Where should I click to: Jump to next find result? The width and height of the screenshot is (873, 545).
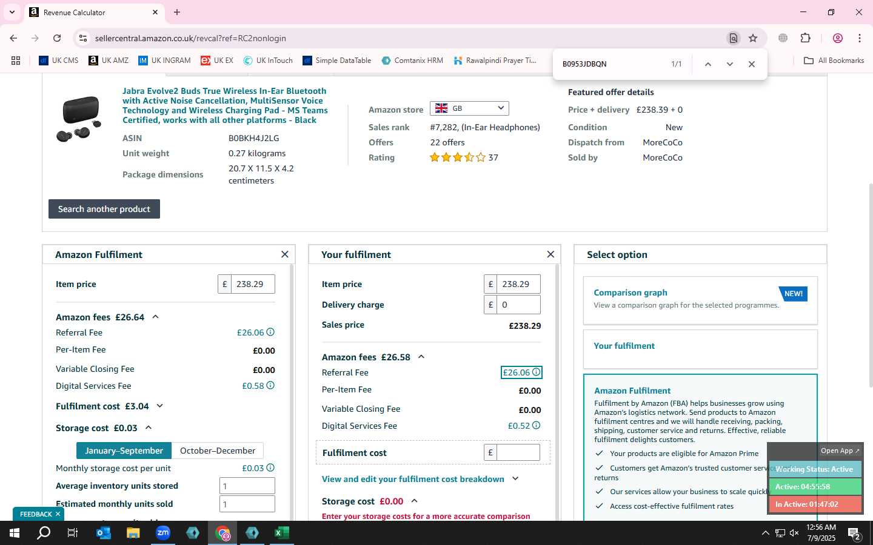(730, 64)
